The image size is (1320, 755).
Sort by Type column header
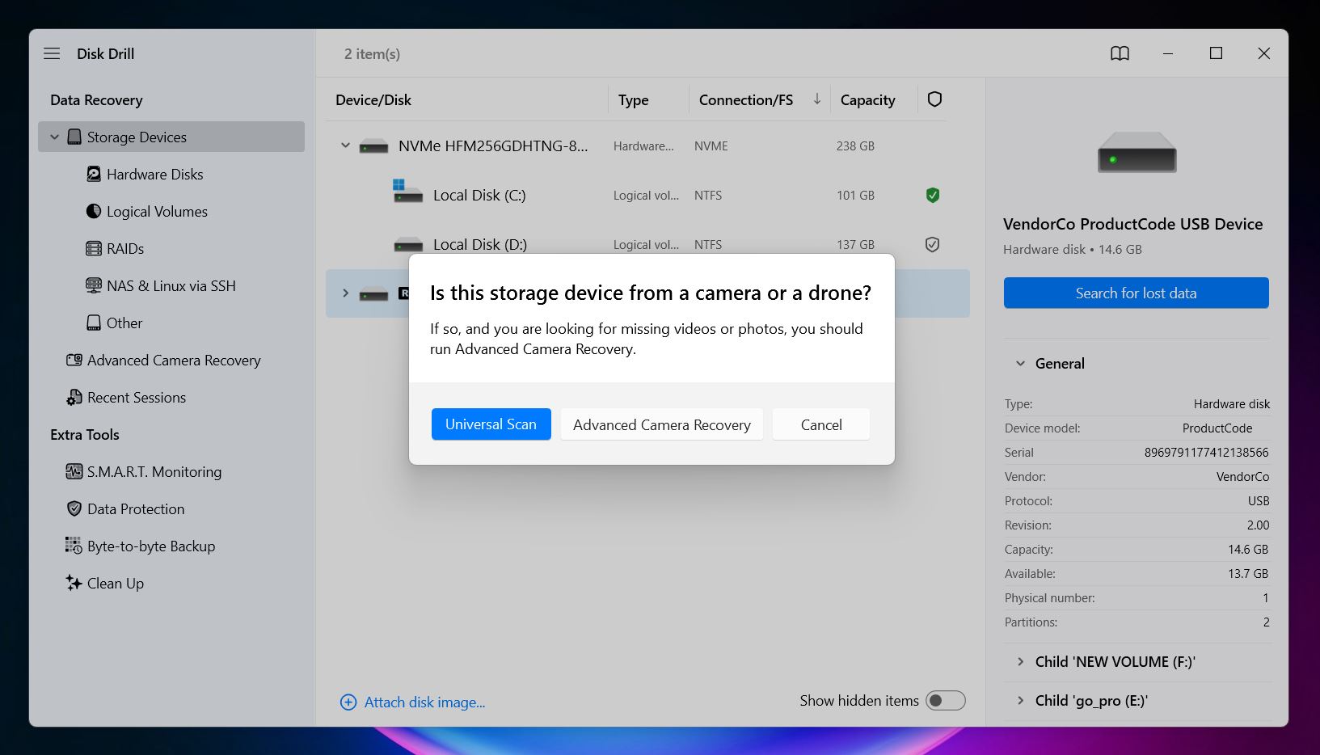tap(634, 99)
